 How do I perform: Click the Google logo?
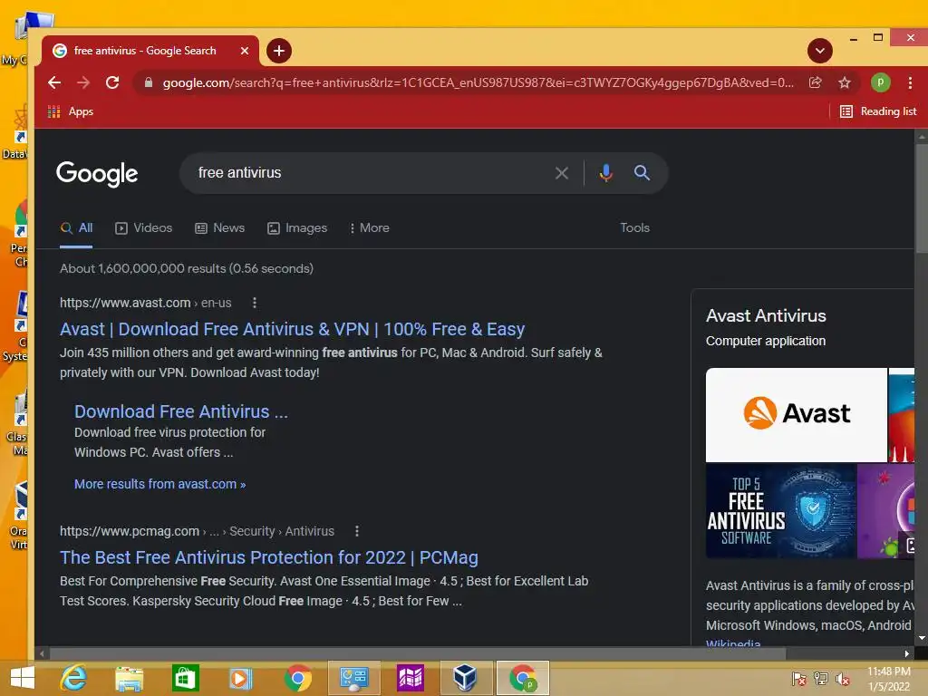[x=97, y=173]
